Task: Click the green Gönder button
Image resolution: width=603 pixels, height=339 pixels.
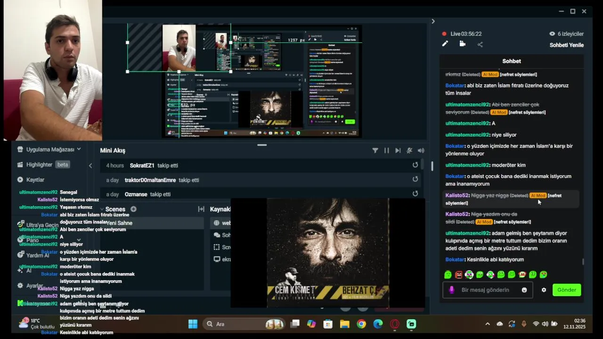Action: point(566,290)
